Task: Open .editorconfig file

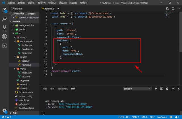Action: pos(25,96)
